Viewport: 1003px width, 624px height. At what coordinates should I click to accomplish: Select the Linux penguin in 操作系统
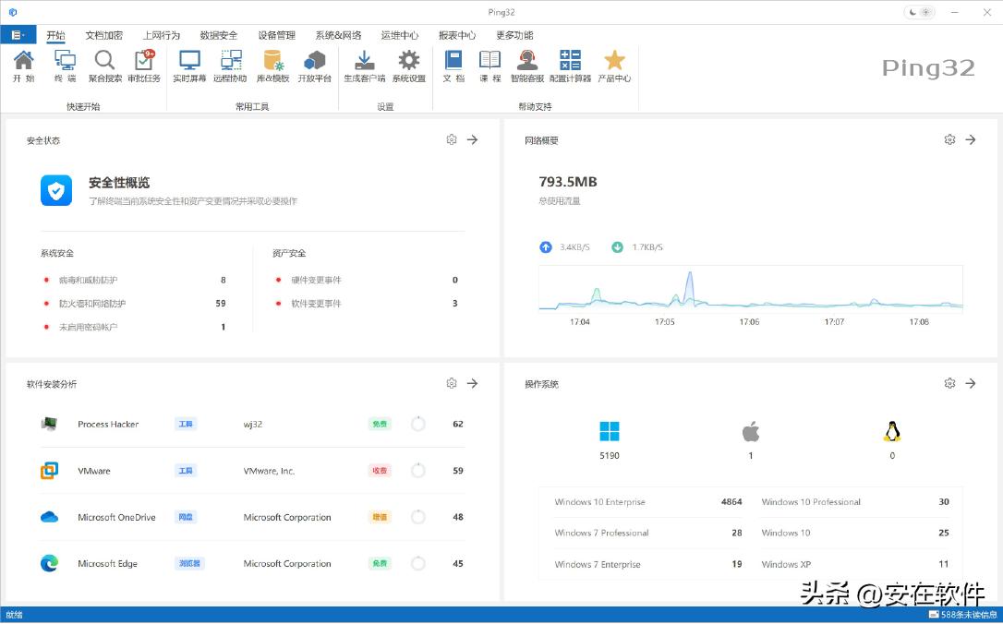892,432
